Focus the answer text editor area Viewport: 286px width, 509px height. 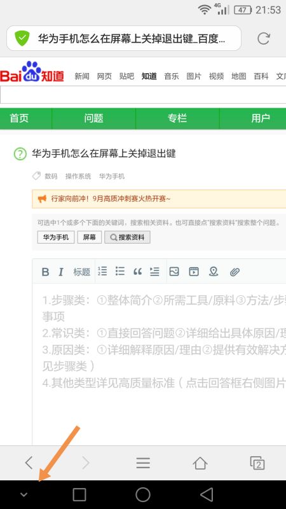[160, 363]
